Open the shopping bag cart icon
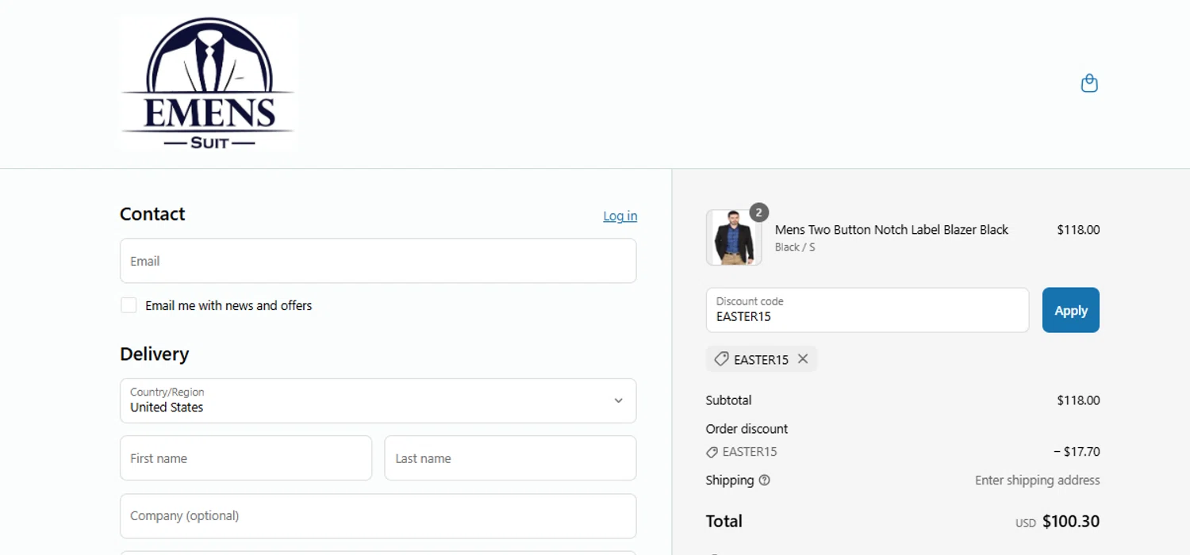Viewport: 1190px width, 555px height. point(1089,83)
